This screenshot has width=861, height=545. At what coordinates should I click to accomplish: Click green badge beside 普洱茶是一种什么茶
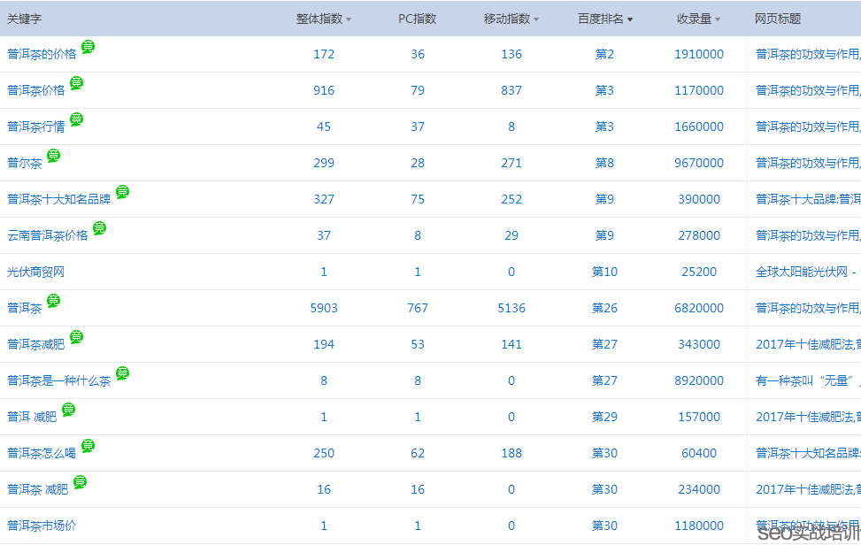(x=122, y=373)
